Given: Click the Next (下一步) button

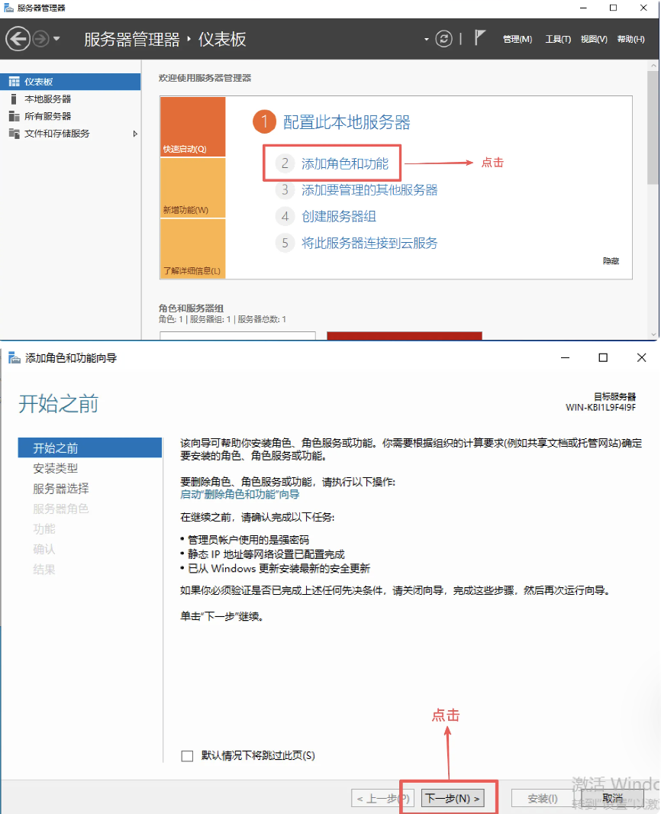Looking at the screenshot, I should coord(453,799).
